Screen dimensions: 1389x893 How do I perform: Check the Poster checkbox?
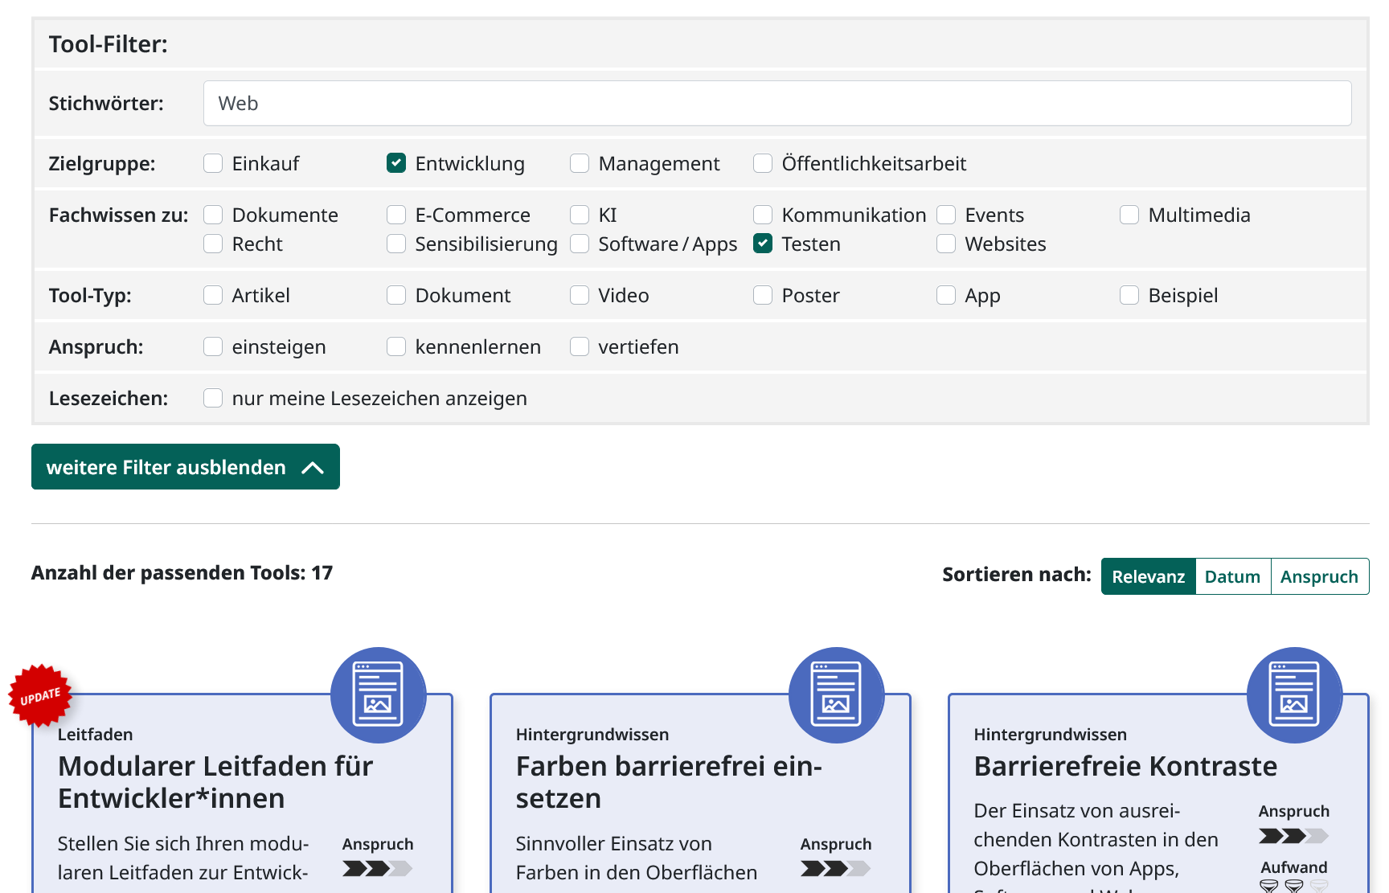click(x=763, y=295)
